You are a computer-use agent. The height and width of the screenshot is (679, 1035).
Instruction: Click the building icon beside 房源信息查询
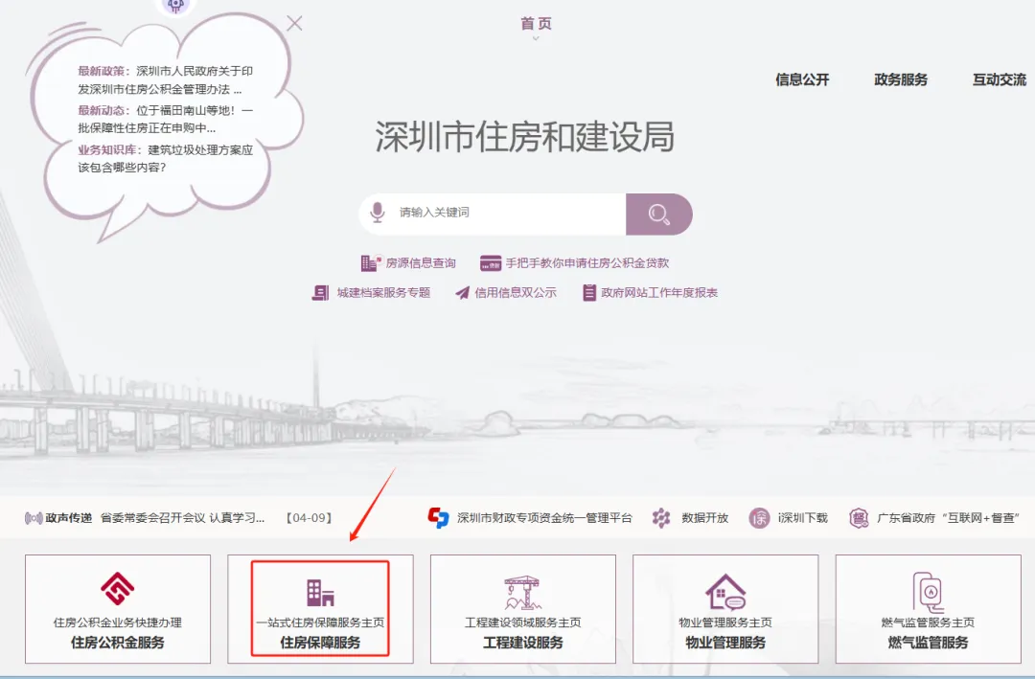(x=371, y=262)
